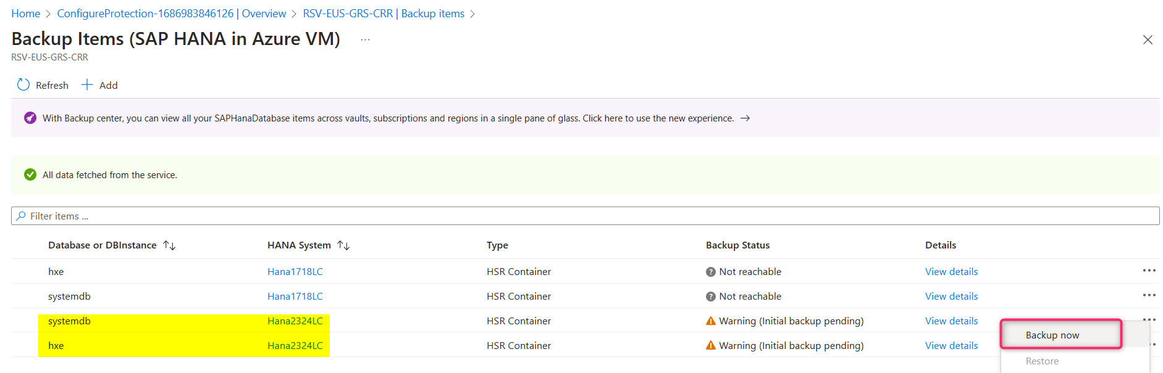The image size is (1163, 373).
Task: Select highlighted hxe in Hana2324LC row
Action: click(56, 346)
